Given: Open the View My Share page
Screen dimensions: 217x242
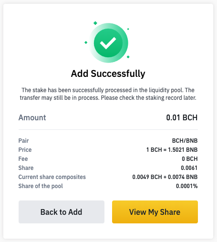Looking at the screenshot, I should (155, 212).
